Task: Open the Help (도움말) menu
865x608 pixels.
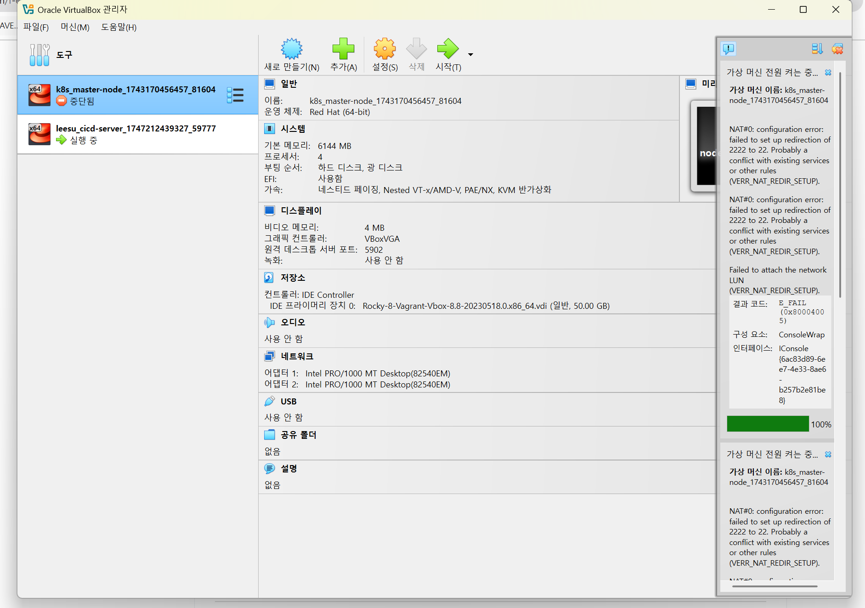Action: coord(119,27)
